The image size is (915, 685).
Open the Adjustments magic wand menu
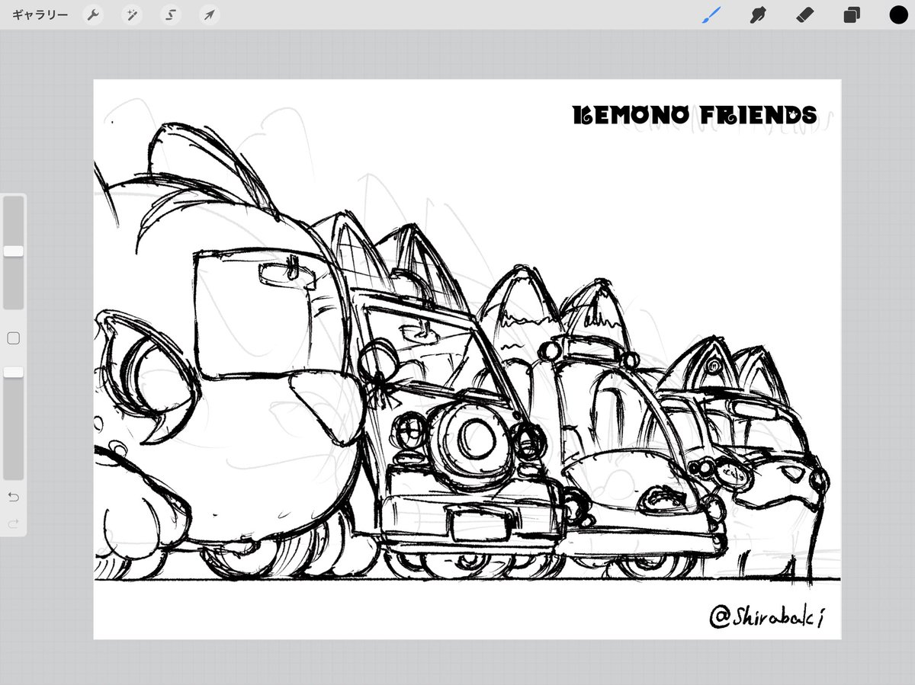[x=133, y=15]
